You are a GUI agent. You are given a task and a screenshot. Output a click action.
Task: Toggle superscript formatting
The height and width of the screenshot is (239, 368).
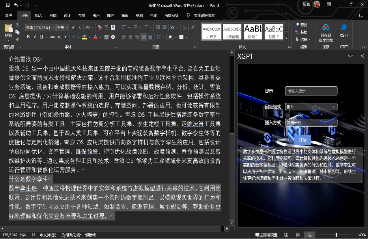[x=66, y=37]
